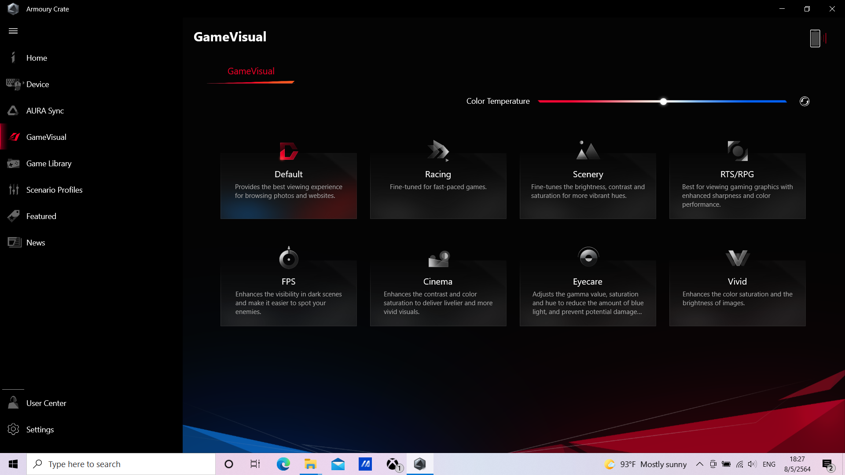Click the volume icon in tray
Image resolution: width=845 pixels, height=475 pixels.
click(x=752, y=464)
